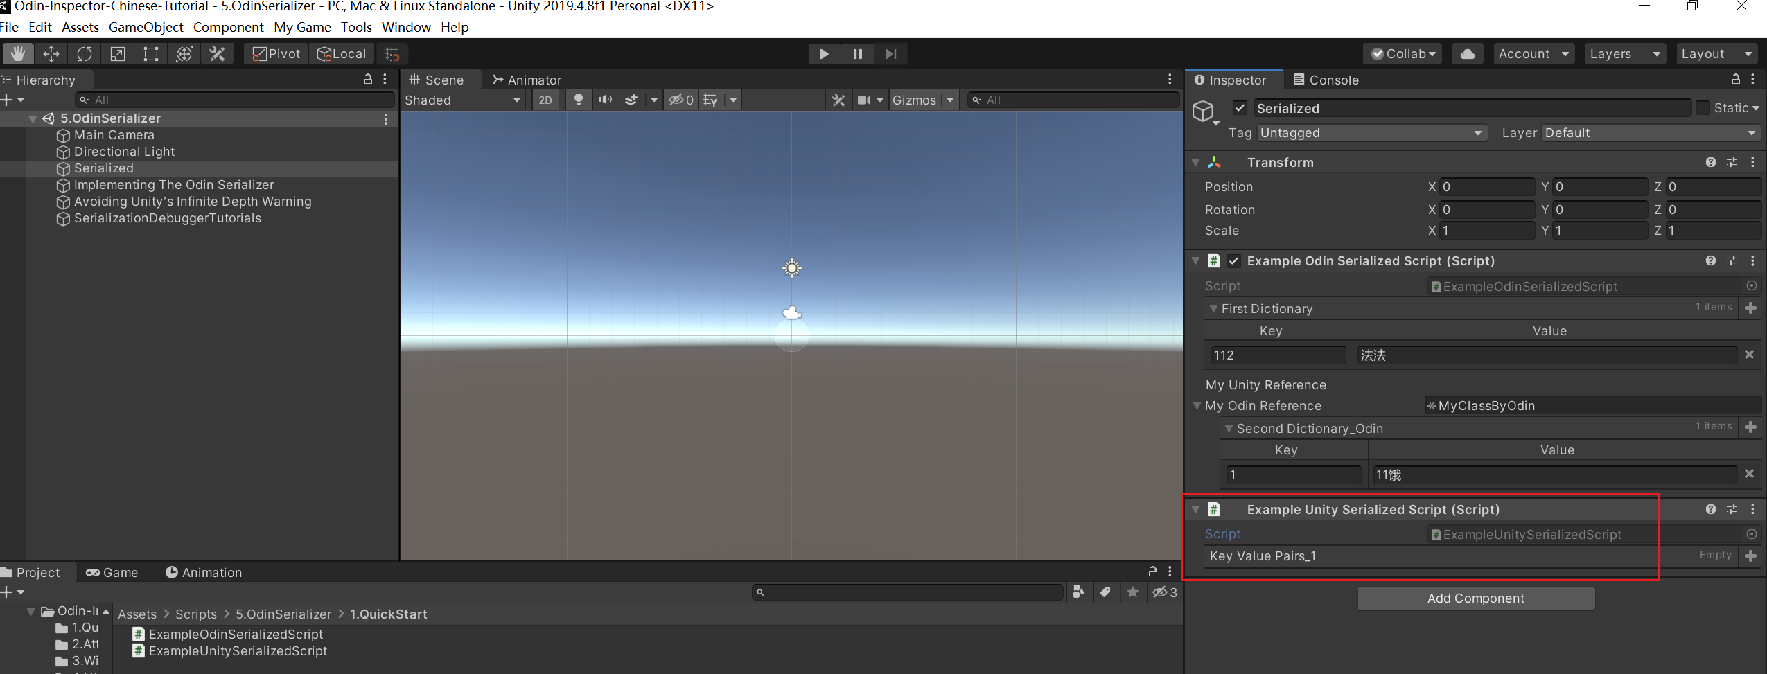Remove the 112 dictionary entry
The image size is (1767, 674).
click(x=1749, y=355)
